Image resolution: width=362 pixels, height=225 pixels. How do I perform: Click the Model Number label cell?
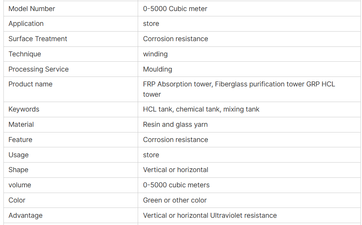coord(32,9)
